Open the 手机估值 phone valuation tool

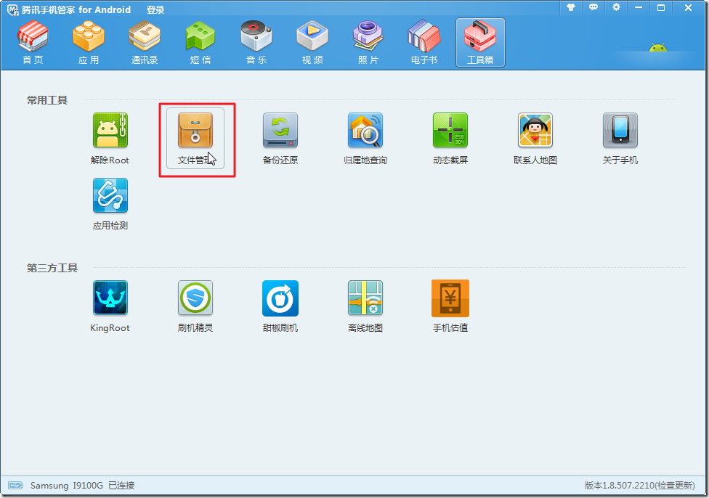[x=450, y=306]
